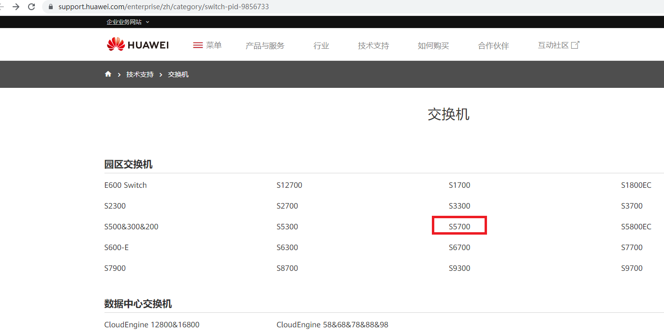Open the hamburger 菜单 menu

pos(207,45)
